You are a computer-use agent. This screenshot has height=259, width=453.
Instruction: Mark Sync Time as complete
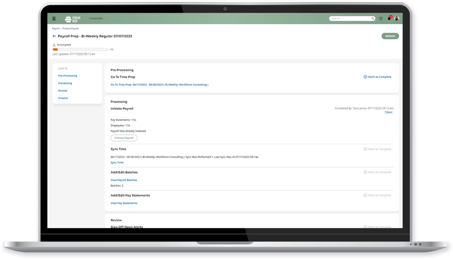tap(377, 149)
